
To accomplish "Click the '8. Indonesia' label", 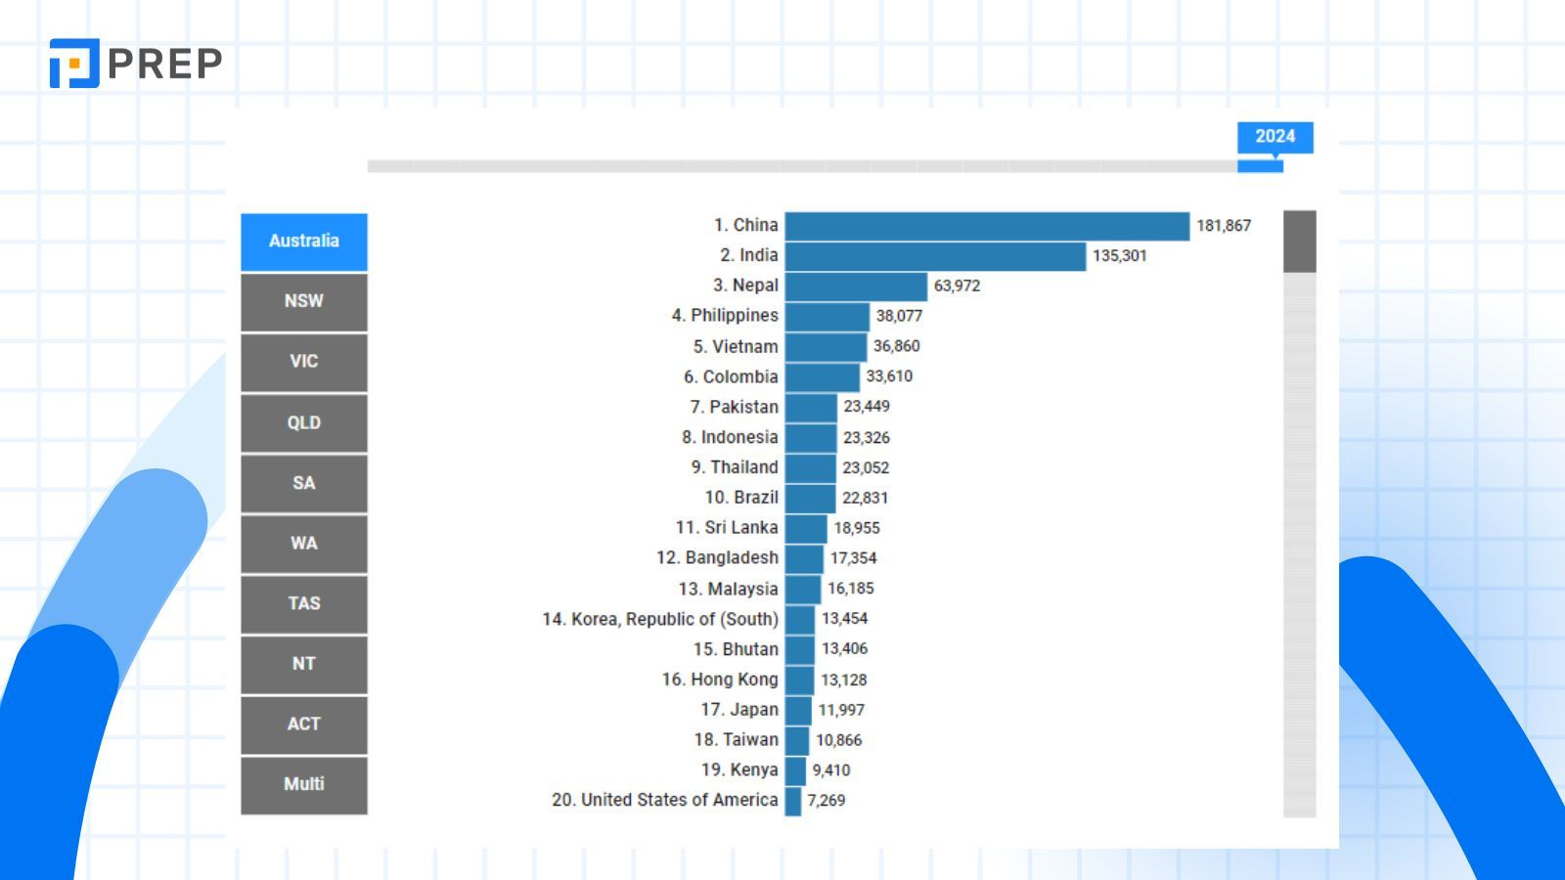I will pos(730,438).
